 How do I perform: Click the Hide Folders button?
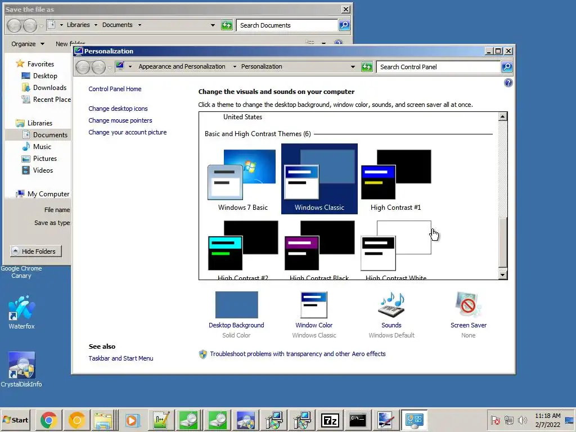(35, 251)
